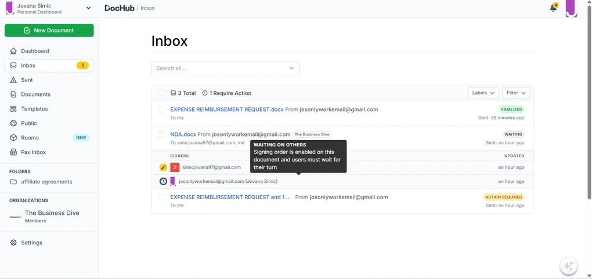The image size is (592, 279).
Task: Click the Inbox tray icon in sidebar
Action: pyautogui.click(x=13, y=65)
